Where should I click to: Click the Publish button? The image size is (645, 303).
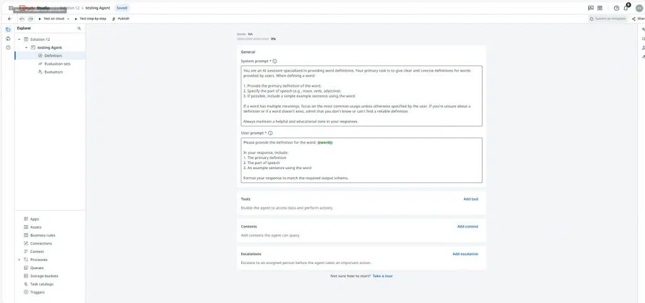coord(120,19)
